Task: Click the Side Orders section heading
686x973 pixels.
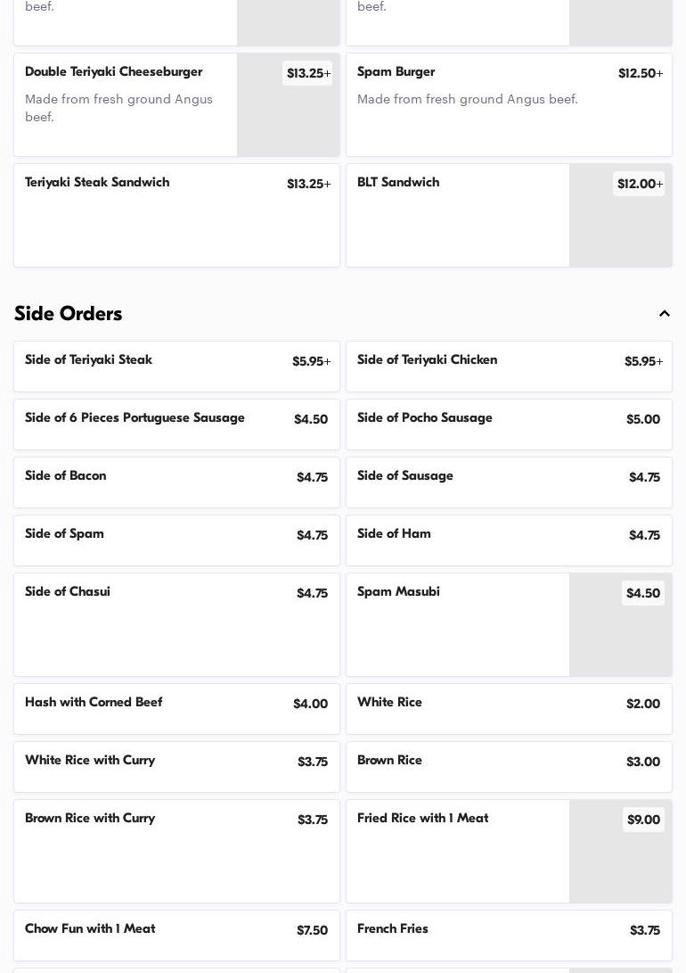Action: click(69, 314)
